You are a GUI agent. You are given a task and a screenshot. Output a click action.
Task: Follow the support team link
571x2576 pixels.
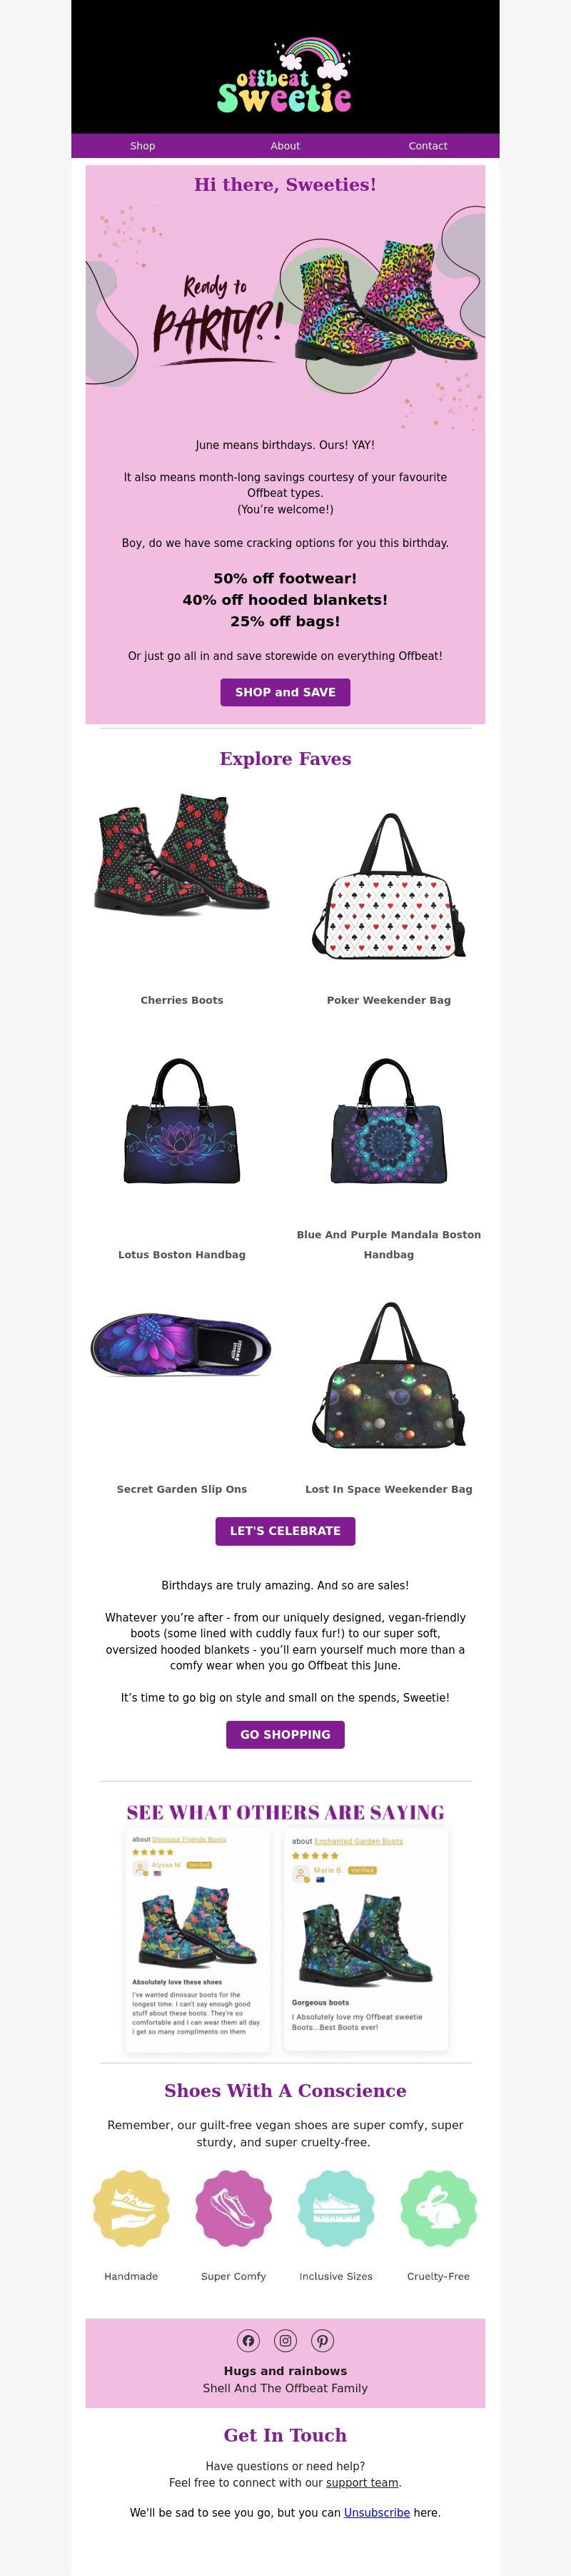tap(363, 2482)
